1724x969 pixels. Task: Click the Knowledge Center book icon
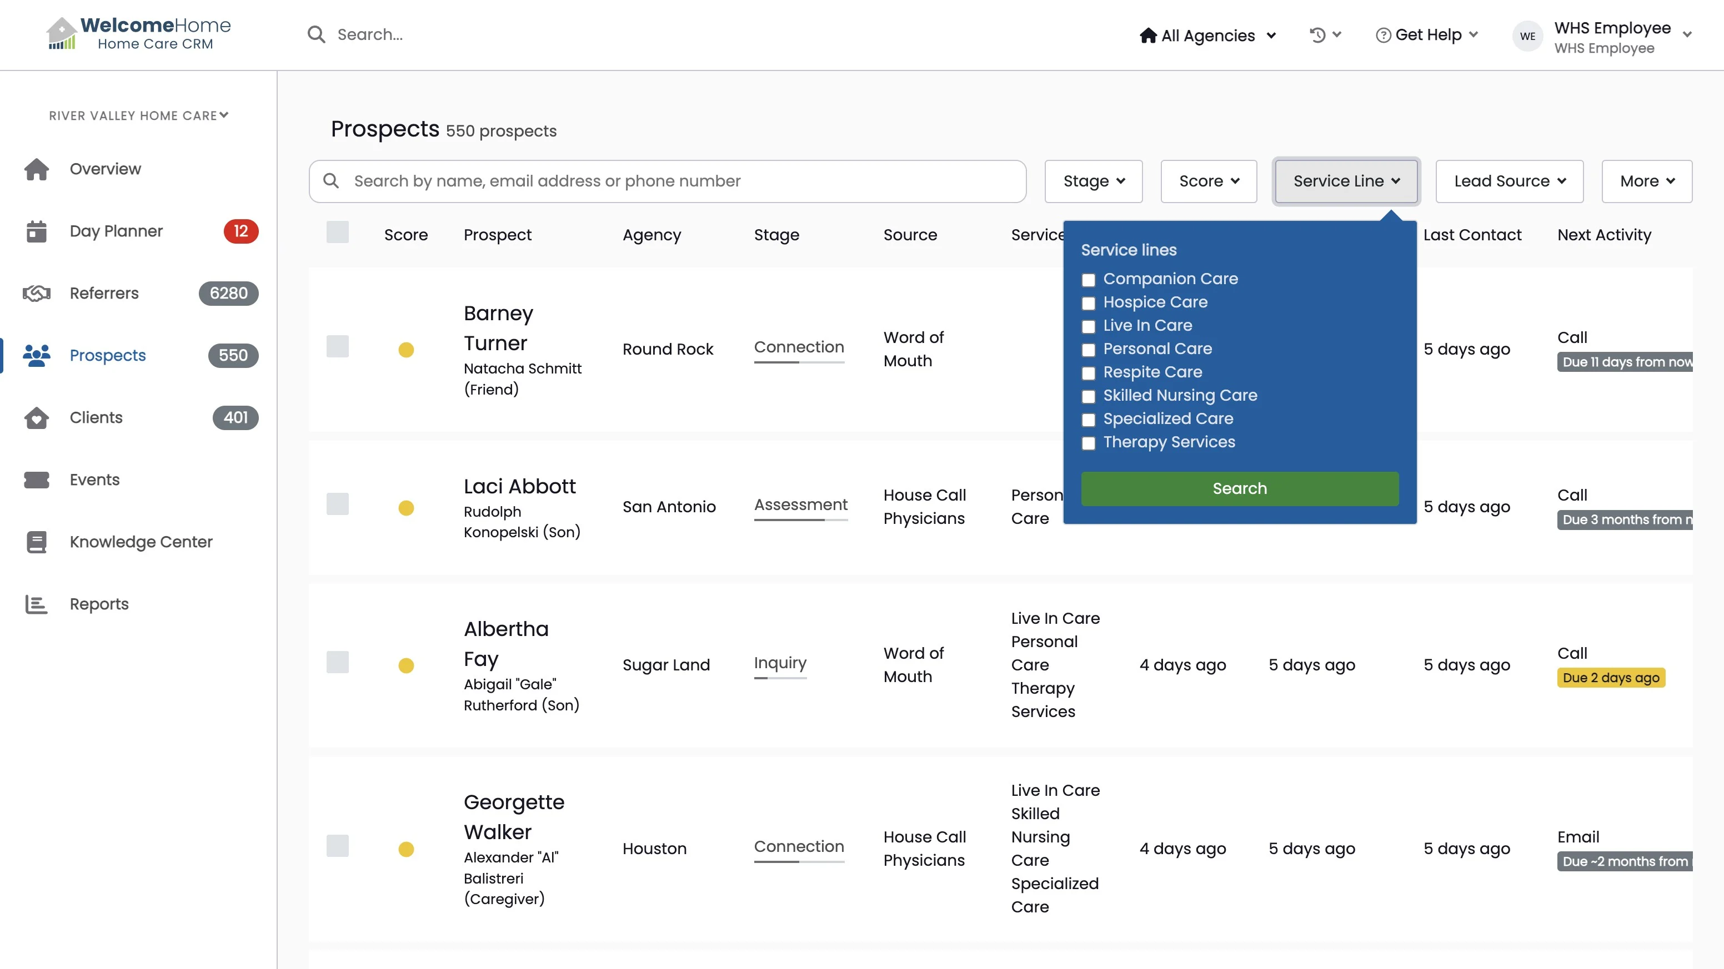(37, 542)
